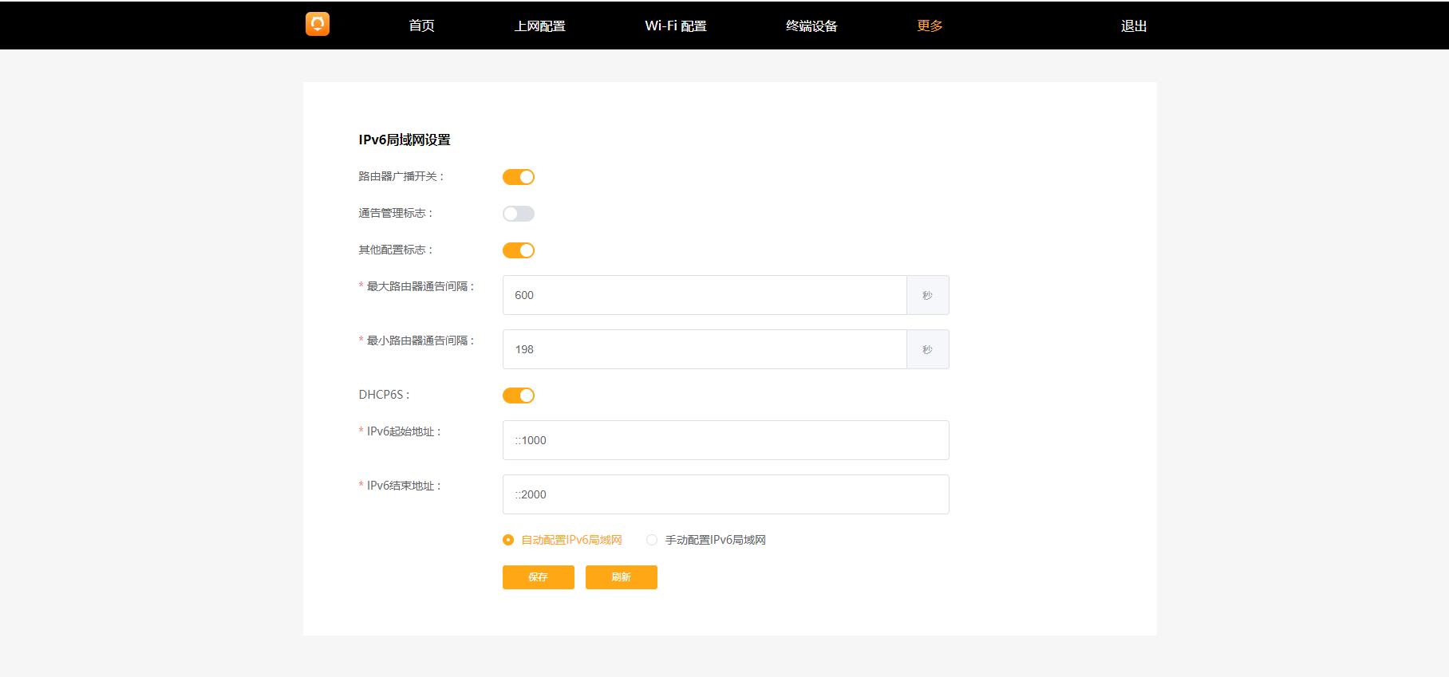Switch to 终端设备 terminal devices
The height and width of the screenshot is (677, 1449).
(811, 26)
